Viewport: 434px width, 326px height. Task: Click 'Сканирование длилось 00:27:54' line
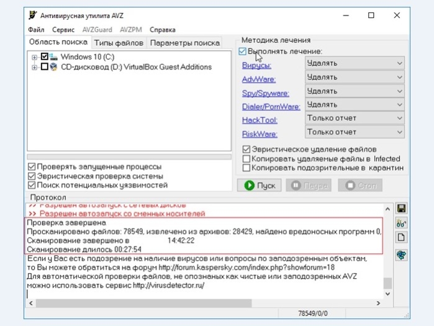click(x=84, y=250)
